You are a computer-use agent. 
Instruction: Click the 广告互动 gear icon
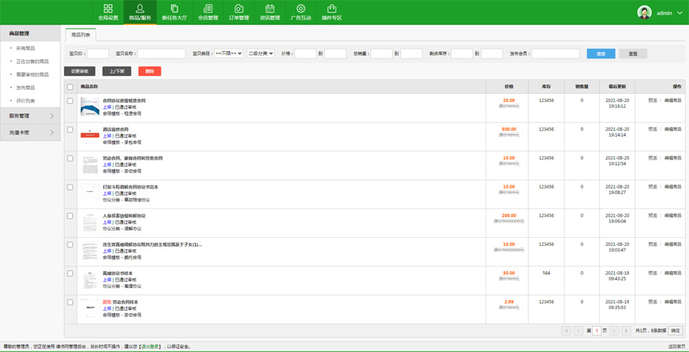pos(301,9)
